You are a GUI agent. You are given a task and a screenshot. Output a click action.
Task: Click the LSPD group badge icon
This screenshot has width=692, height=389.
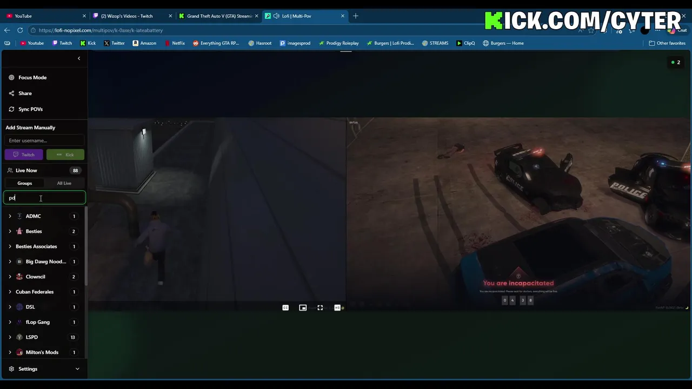19,337
